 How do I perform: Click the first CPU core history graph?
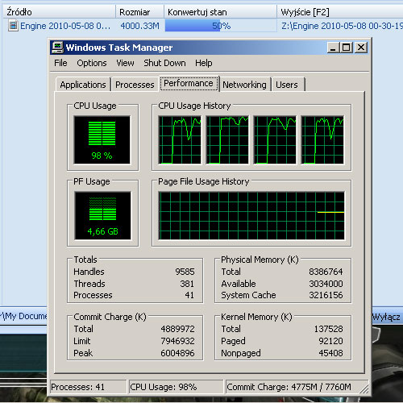click(180, 139)
